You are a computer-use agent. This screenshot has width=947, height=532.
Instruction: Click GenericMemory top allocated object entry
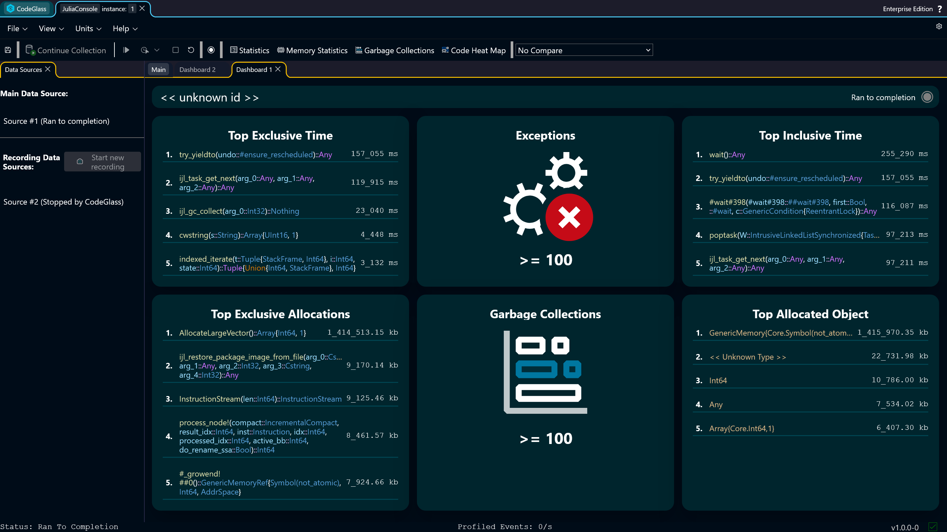tap(810, 333)
